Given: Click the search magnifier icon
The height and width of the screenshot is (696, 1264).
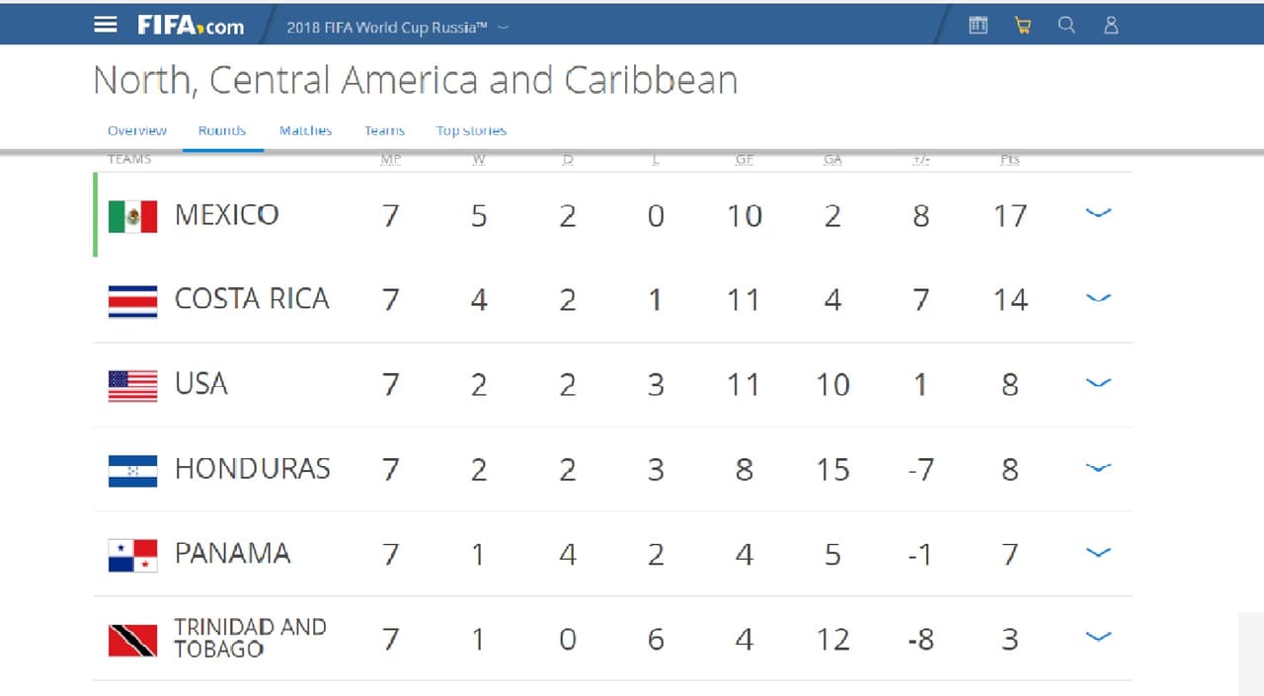Looking at the screenshot, I should [x=1066, y=26].
